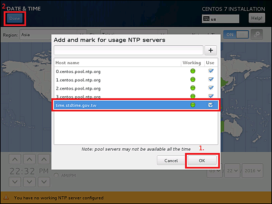Switch the Network Time toggle off
Screen dimensions: 272x204
pyautogui.click(x=236, y=35)
